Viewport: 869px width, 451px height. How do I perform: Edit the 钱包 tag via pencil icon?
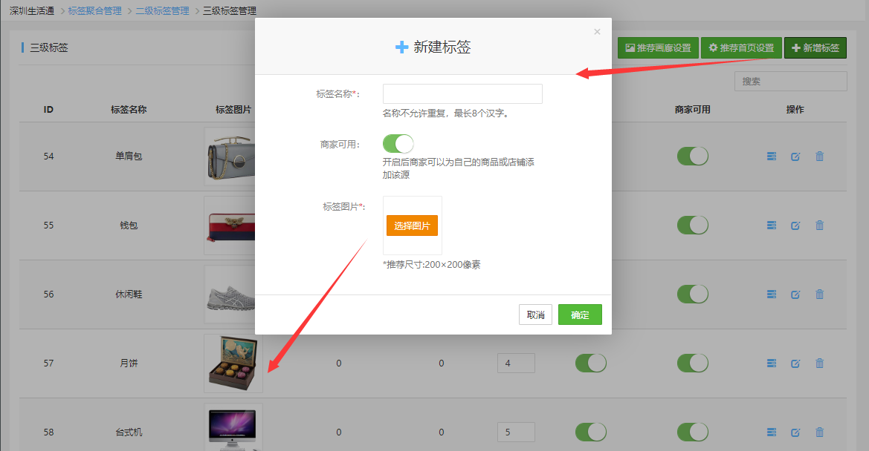(795, 225)
